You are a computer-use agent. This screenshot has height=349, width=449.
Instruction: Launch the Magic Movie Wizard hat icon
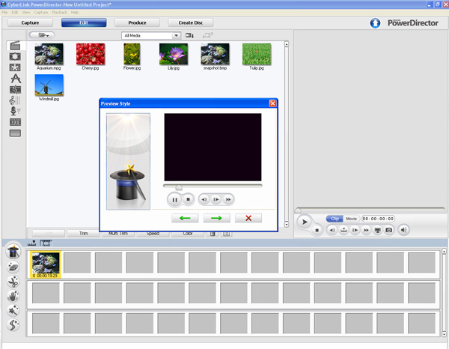(13, 252)
